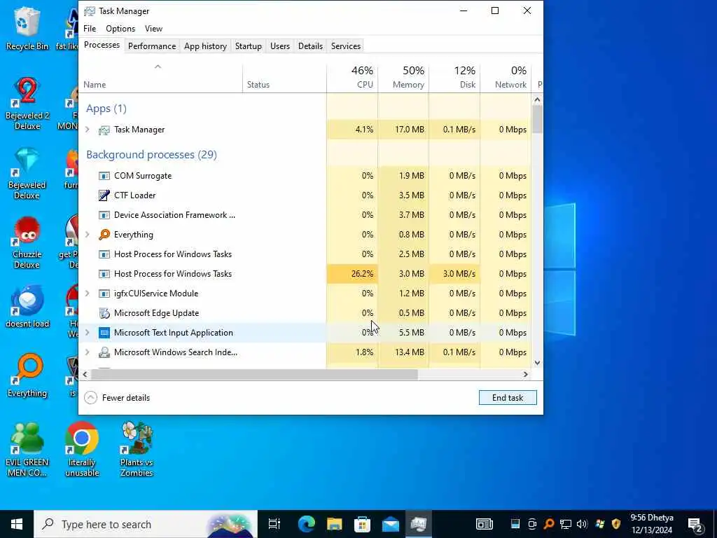Click the Everything process magnifier icon
Screen dimensions: 717x538
point(104,235)
